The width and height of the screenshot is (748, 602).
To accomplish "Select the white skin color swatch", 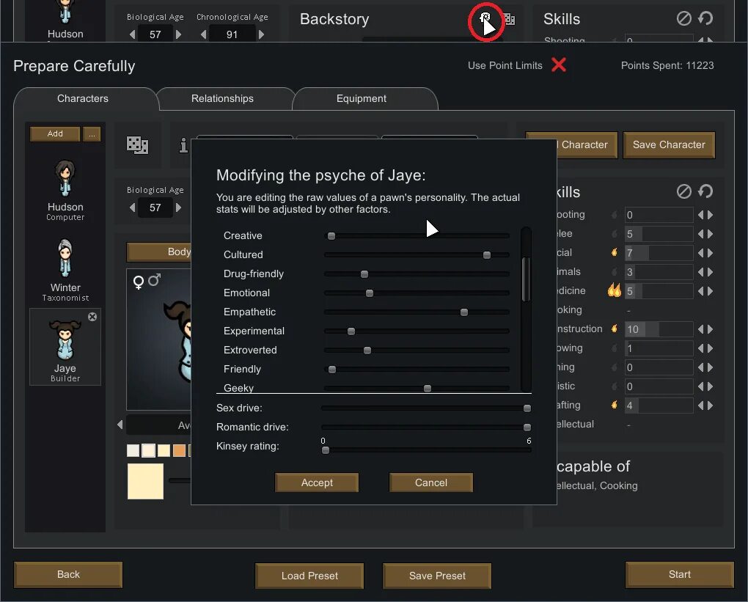I will point(133,450).
